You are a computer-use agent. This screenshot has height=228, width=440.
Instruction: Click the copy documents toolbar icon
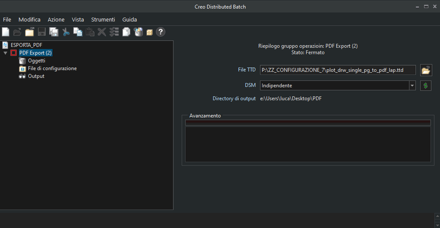tap(78, 32)
